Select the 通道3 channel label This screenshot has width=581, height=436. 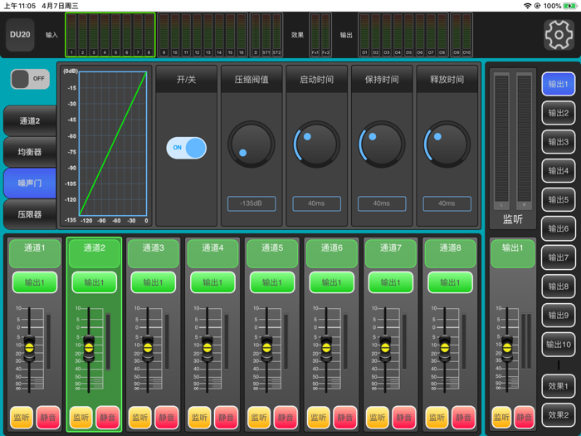154,253
